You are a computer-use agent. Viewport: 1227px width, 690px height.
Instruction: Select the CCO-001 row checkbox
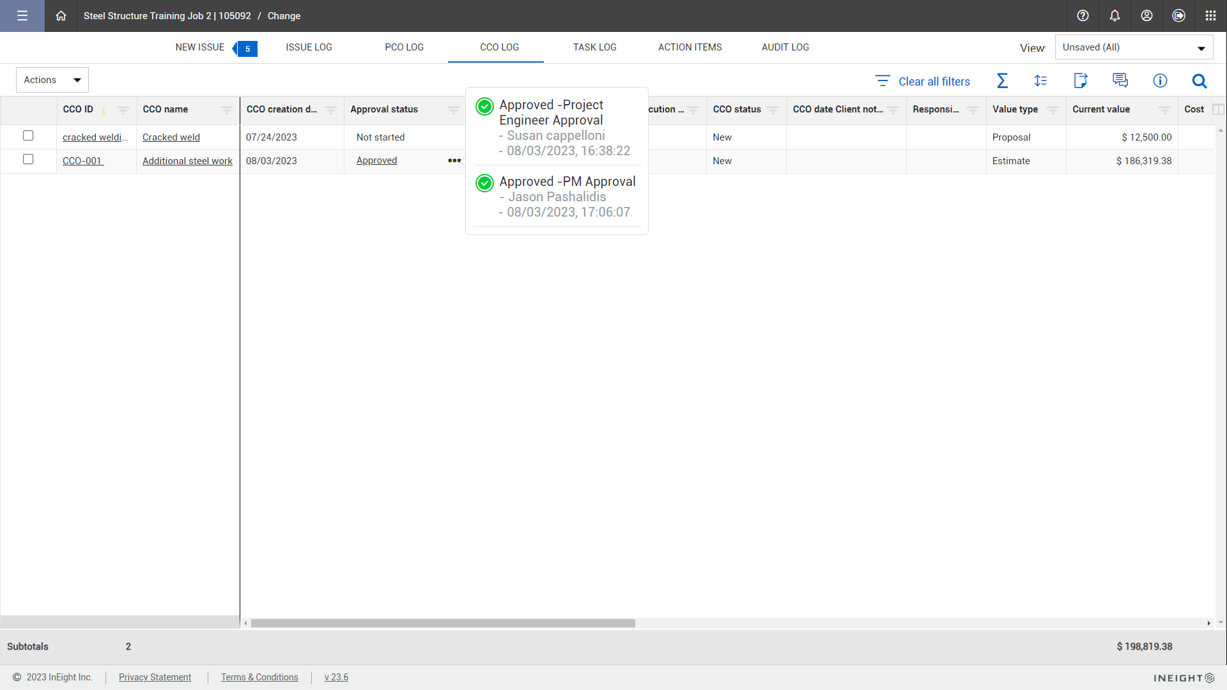(x=28, y=159)
